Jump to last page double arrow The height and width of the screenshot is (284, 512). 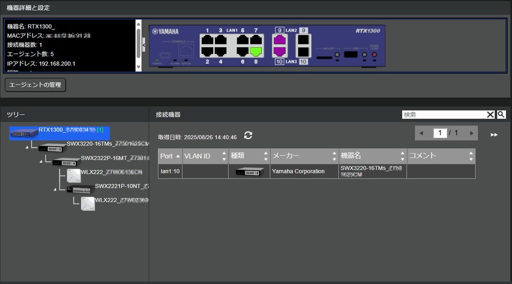tap(494, 134)
